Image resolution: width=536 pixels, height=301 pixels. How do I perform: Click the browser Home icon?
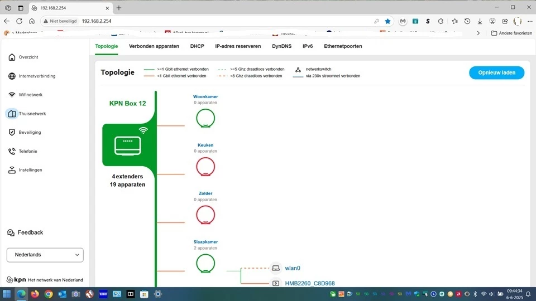tap(32, 21)
